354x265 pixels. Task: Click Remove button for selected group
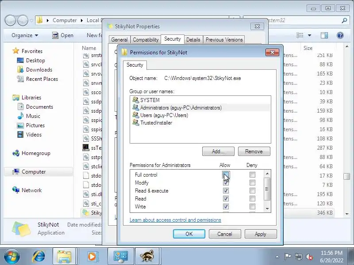[254, 151]
